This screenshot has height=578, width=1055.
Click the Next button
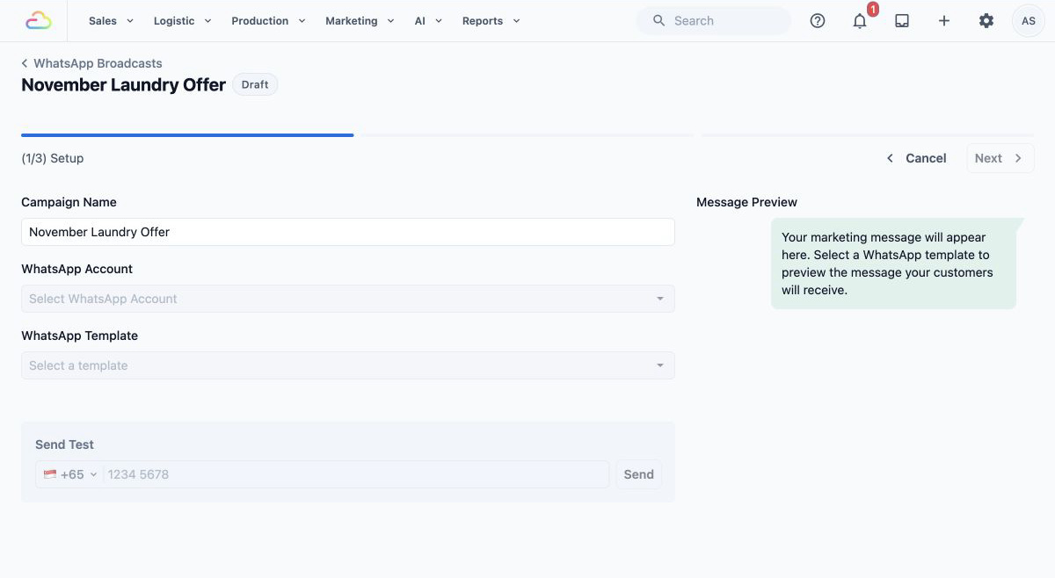[x=1000, y=158]
